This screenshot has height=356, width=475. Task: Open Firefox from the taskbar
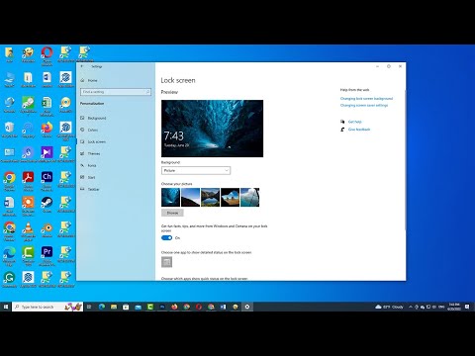pos(174,307)
